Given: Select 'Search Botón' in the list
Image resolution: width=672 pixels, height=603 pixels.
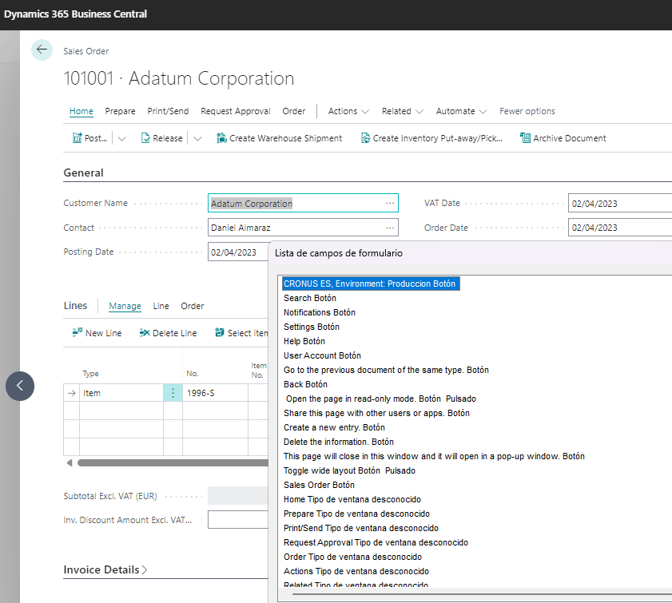Looking at the screenshot, I should coord(310,298).
